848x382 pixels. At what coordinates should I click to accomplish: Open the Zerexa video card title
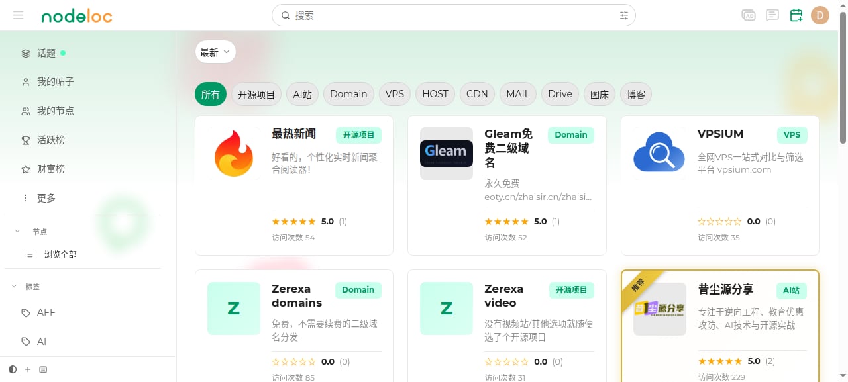coord(504,296)
